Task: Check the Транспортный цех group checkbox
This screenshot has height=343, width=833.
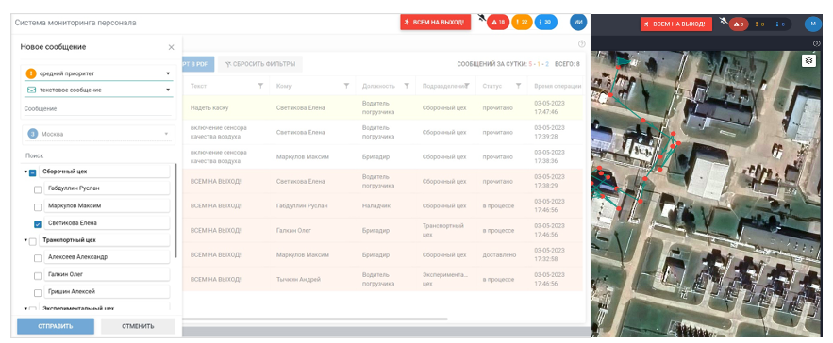Action: pyautogui.click(x=33, y=241)
